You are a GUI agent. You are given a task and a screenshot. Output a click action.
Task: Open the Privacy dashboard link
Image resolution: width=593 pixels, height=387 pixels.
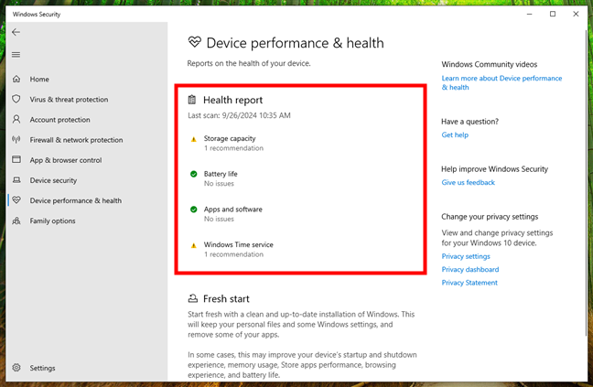tap(470, 270)
